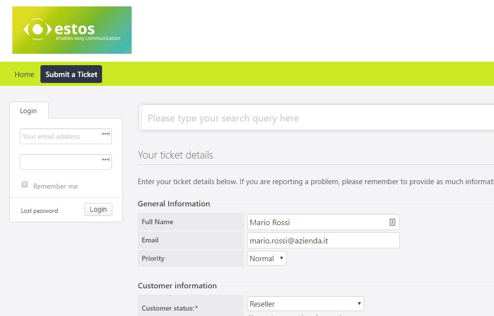Open the Home menu item
Viewport: 494px width, 316px height.
tap(24, 75)
